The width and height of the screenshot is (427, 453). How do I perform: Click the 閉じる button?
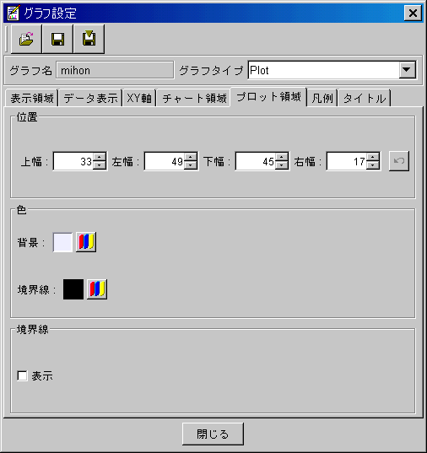[x=213, y=434]
